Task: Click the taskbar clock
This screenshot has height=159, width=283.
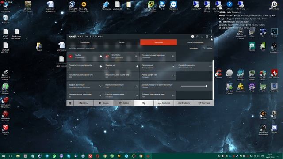Action: click(270, 156)
